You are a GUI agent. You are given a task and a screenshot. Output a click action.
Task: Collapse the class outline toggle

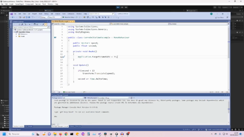[67, 38]
